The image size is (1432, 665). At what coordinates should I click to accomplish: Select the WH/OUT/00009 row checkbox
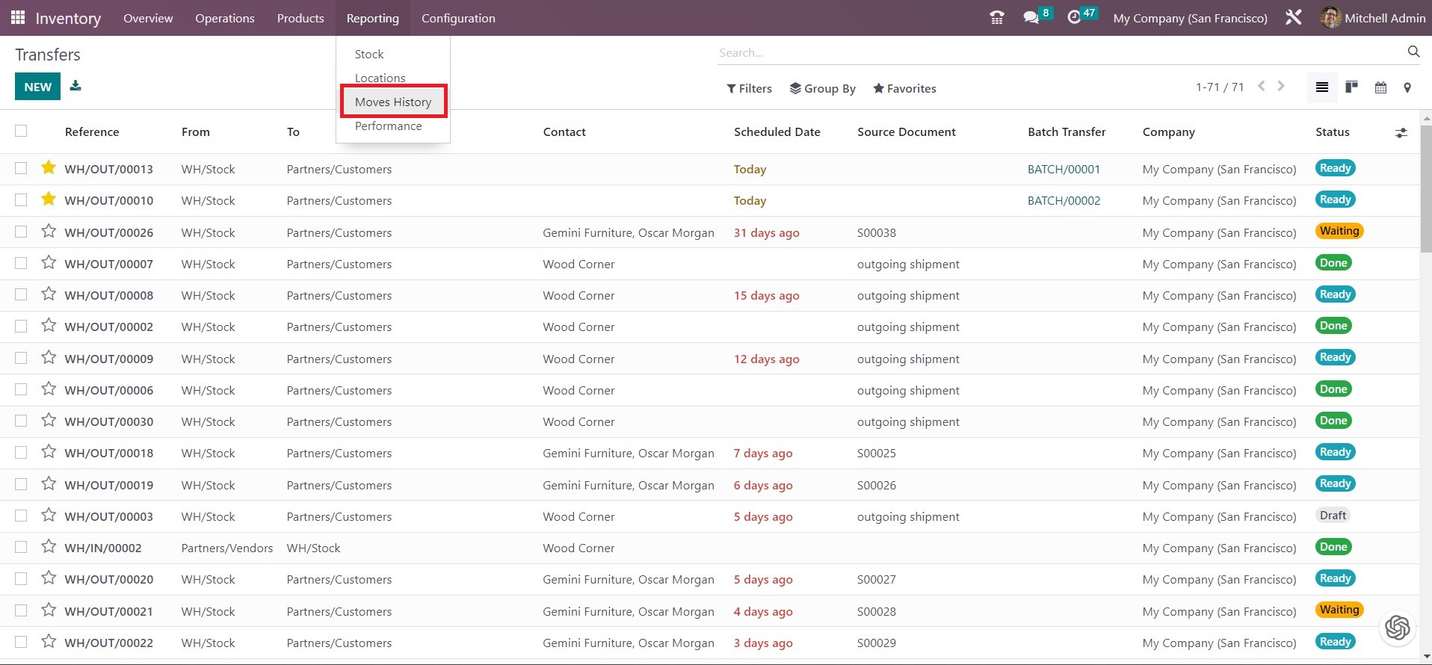(x=21, y=358)
